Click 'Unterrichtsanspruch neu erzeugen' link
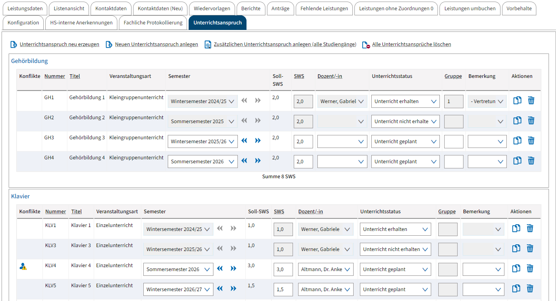 tap(59, 44)
